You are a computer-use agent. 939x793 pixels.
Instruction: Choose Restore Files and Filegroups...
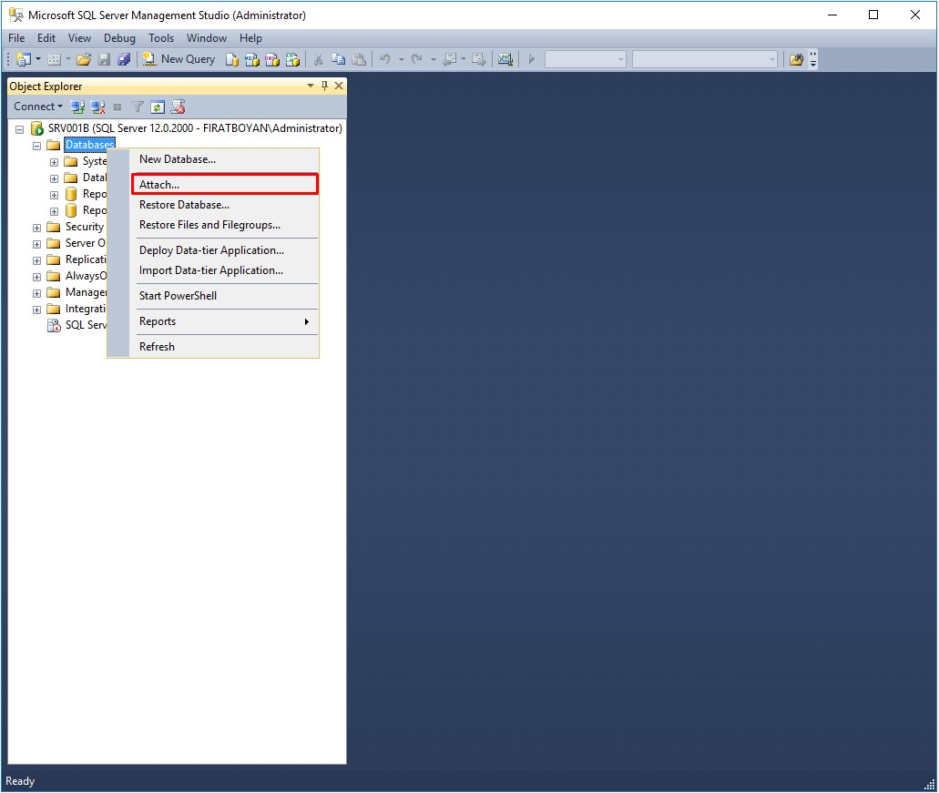coord(225,225)
